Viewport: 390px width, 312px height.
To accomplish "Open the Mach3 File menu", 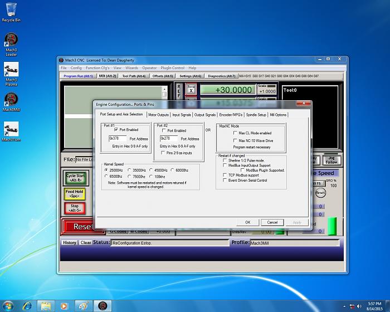I will (x=64, y=68).
